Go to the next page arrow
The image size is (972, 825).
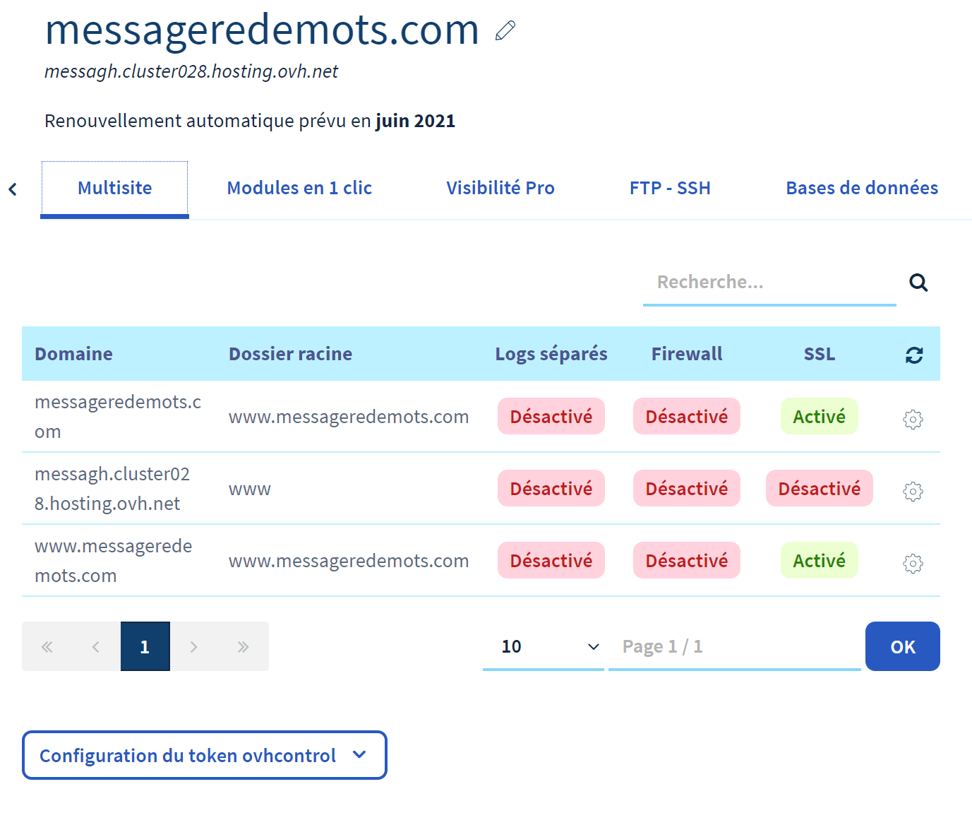(x=194, y=647)
